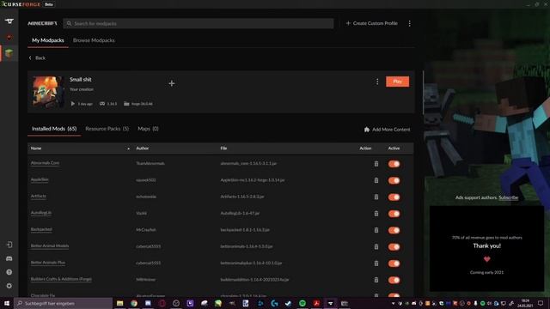
Task: Select the Minecraft block icon in sidebar
Action: (9, 53)
